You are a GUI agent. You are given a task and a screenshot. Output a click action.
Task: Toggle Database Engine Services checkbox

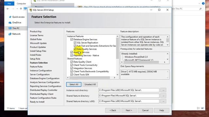pos(72,39)
